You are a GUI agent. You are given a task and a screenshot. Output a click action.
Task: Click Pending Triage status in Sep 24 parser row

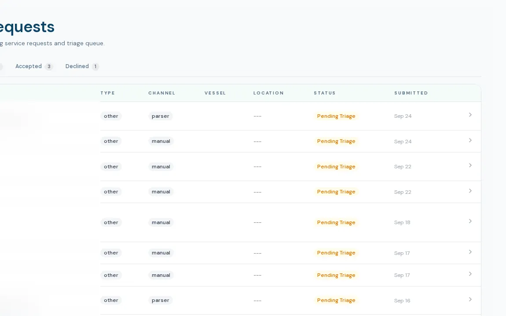[x=336, y=116]
